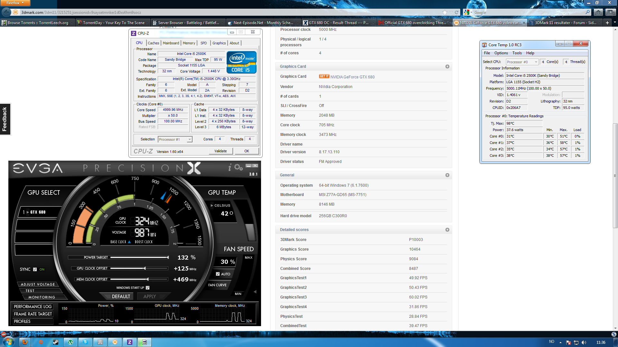
Task: Click the Firefox back arrow button
Action: pyautogui.click(x=6, y=12)
